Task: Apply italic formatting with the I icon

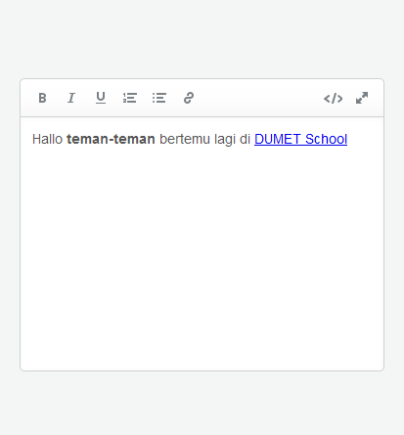Action: pos(71,98)
